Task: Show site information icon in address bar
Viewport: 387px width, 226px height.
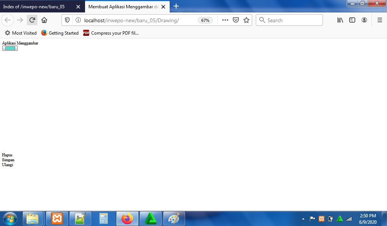Action: (78, 20)
